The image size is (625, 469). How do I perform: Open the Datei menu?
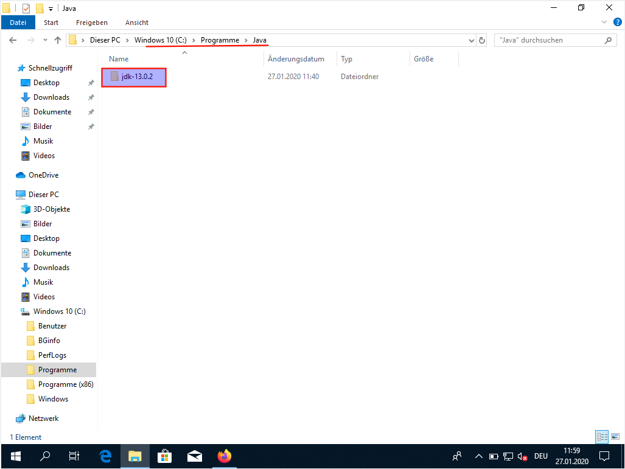coord(18,23)
